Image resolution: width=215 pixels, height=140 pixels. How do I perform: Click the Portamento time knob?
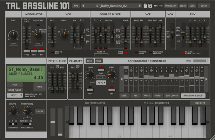point(27,111)
